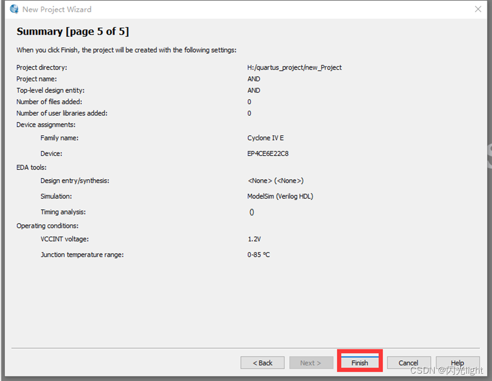Click the Project name: label

coord(37,79)
